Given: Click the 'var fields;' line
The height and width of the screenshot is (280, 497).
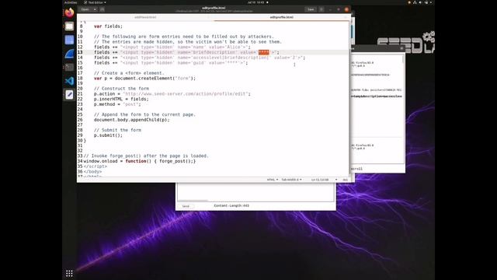Looking at the screenshot, I should coord(108,26).
